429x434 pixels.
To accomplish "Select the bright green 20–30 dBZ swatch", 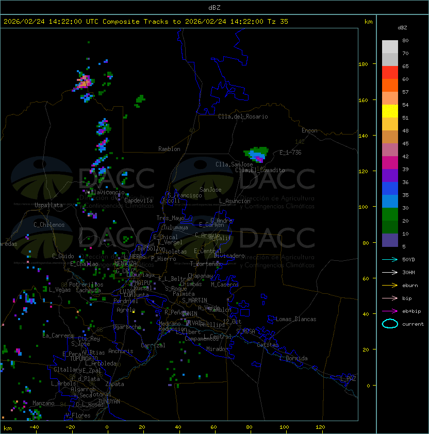I will [390, 214].
